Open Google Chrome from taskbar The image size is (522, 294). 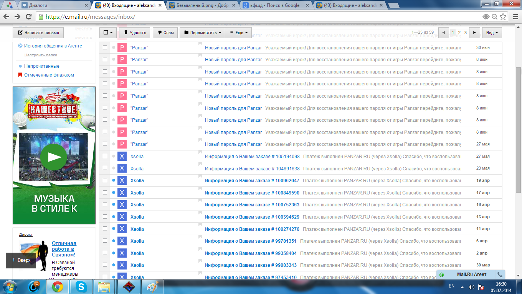pyautogui.click(x=58, y=286)
